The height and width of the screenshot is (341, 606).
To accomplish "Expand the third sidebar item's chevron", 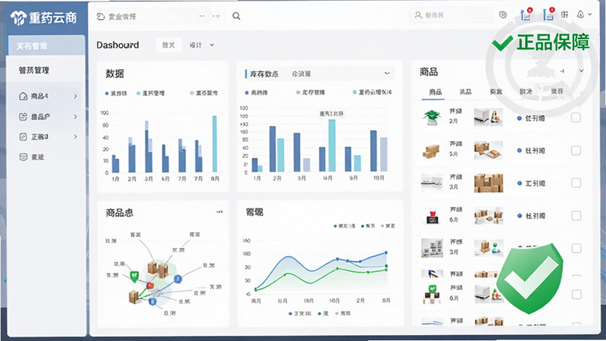I will pos(75,136).
